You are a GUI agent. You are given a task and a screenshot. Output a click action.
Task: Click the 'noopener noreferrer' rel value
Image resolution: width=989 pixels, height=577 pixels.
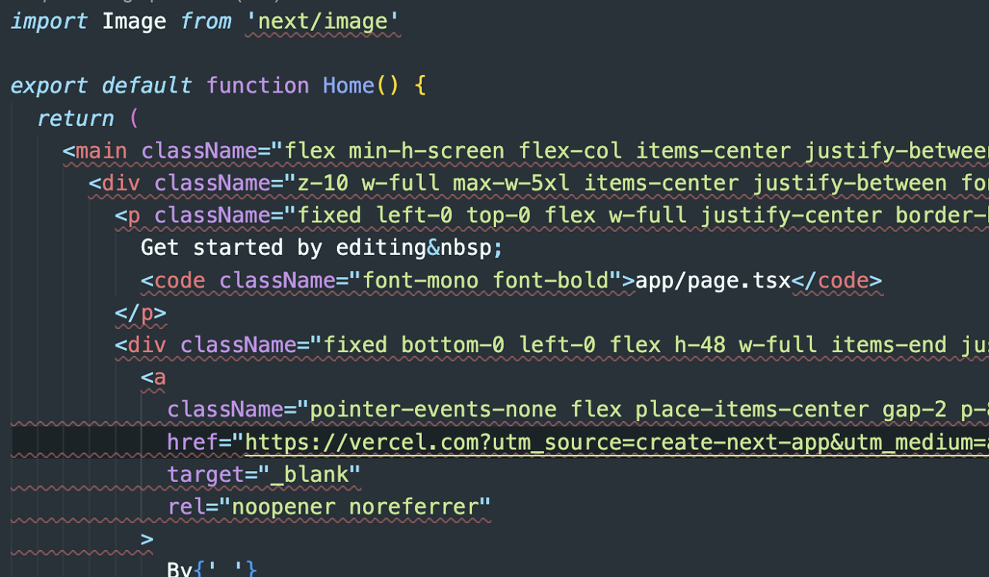(362, 507)
